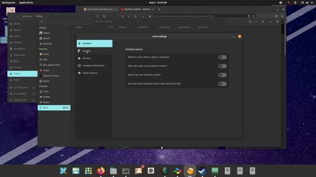Open Wine runner manage versions icon

(64, 108)
